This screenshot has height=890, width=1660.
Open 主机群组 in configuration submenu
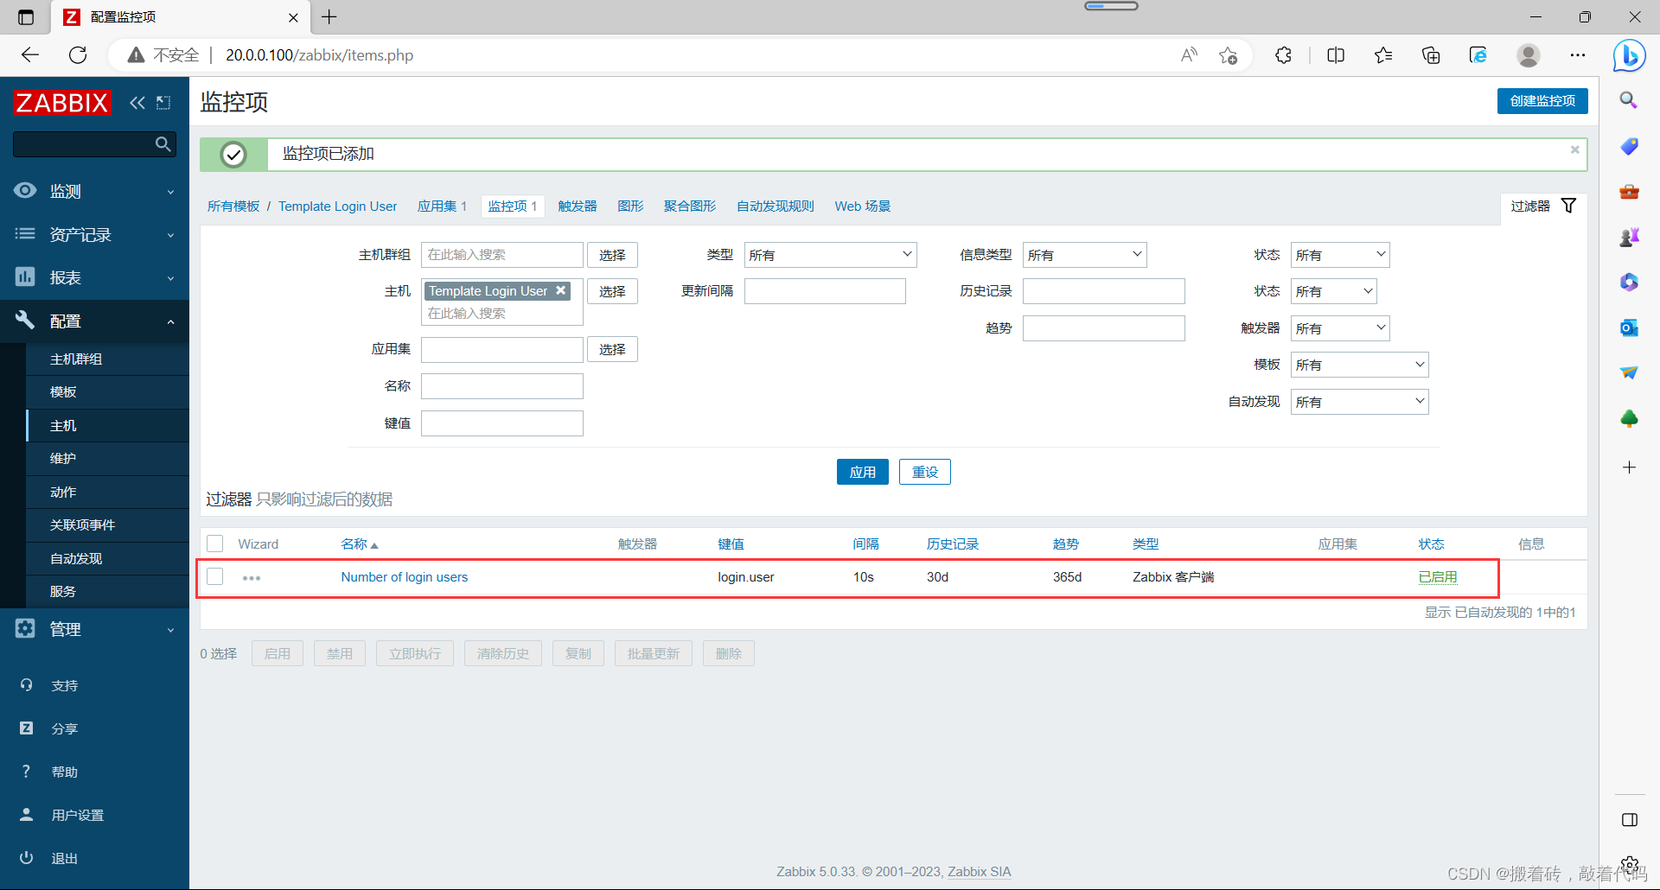point(107,359)
